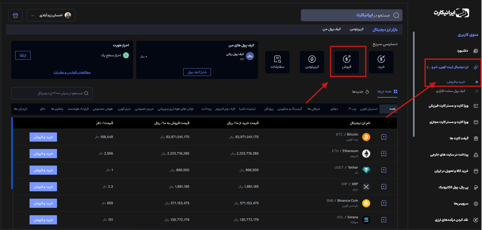Image resolution: width=482 pixels, height=230 pixels.
Task: Open the سفارشات quick access tile
Action: coord(277,62)
